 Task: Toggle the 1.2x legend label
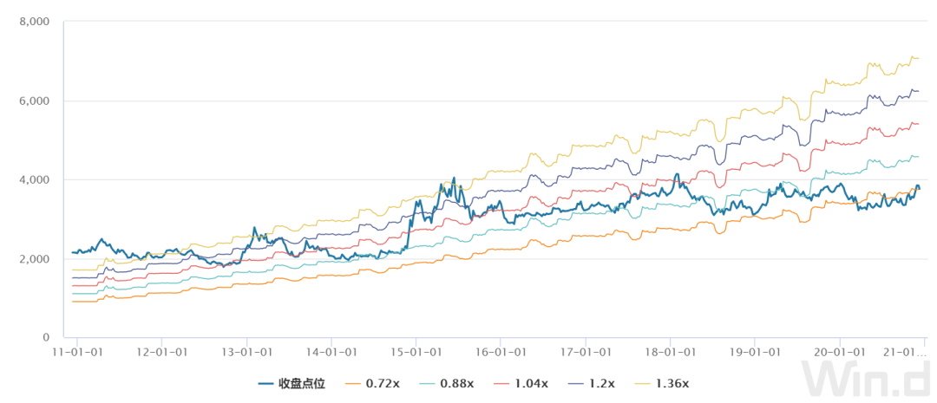pos(602,383)
